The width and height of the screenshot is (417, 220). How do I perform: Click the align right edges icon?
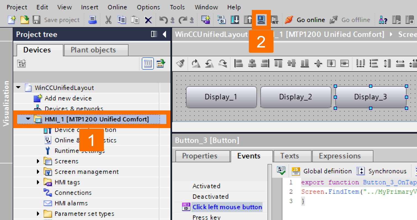265,63
